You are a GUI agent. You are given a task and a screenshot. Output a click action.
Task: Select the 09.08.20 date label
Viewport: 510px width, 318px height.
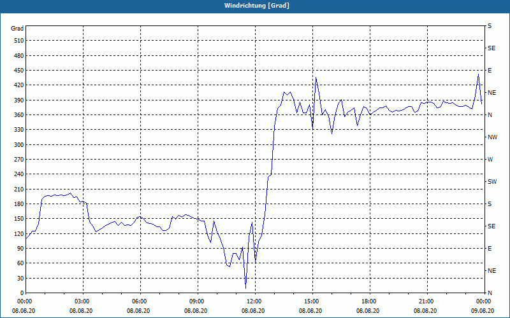pyautogui.click(x=483, y=311)
